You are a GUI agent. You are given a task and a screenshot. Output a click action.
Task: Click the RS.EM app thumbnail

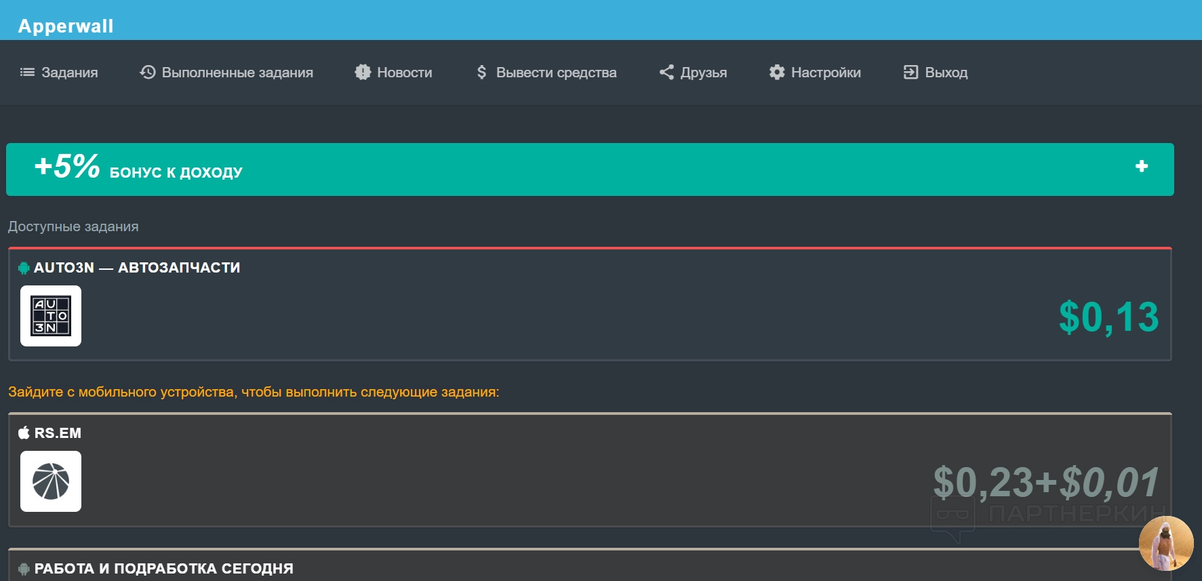(51, 481)
